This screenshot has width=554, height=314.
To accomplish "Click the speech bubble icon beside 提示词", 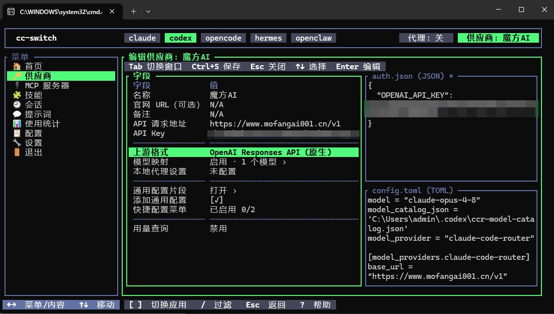I will pyautogui.click(x=17, y=114).
